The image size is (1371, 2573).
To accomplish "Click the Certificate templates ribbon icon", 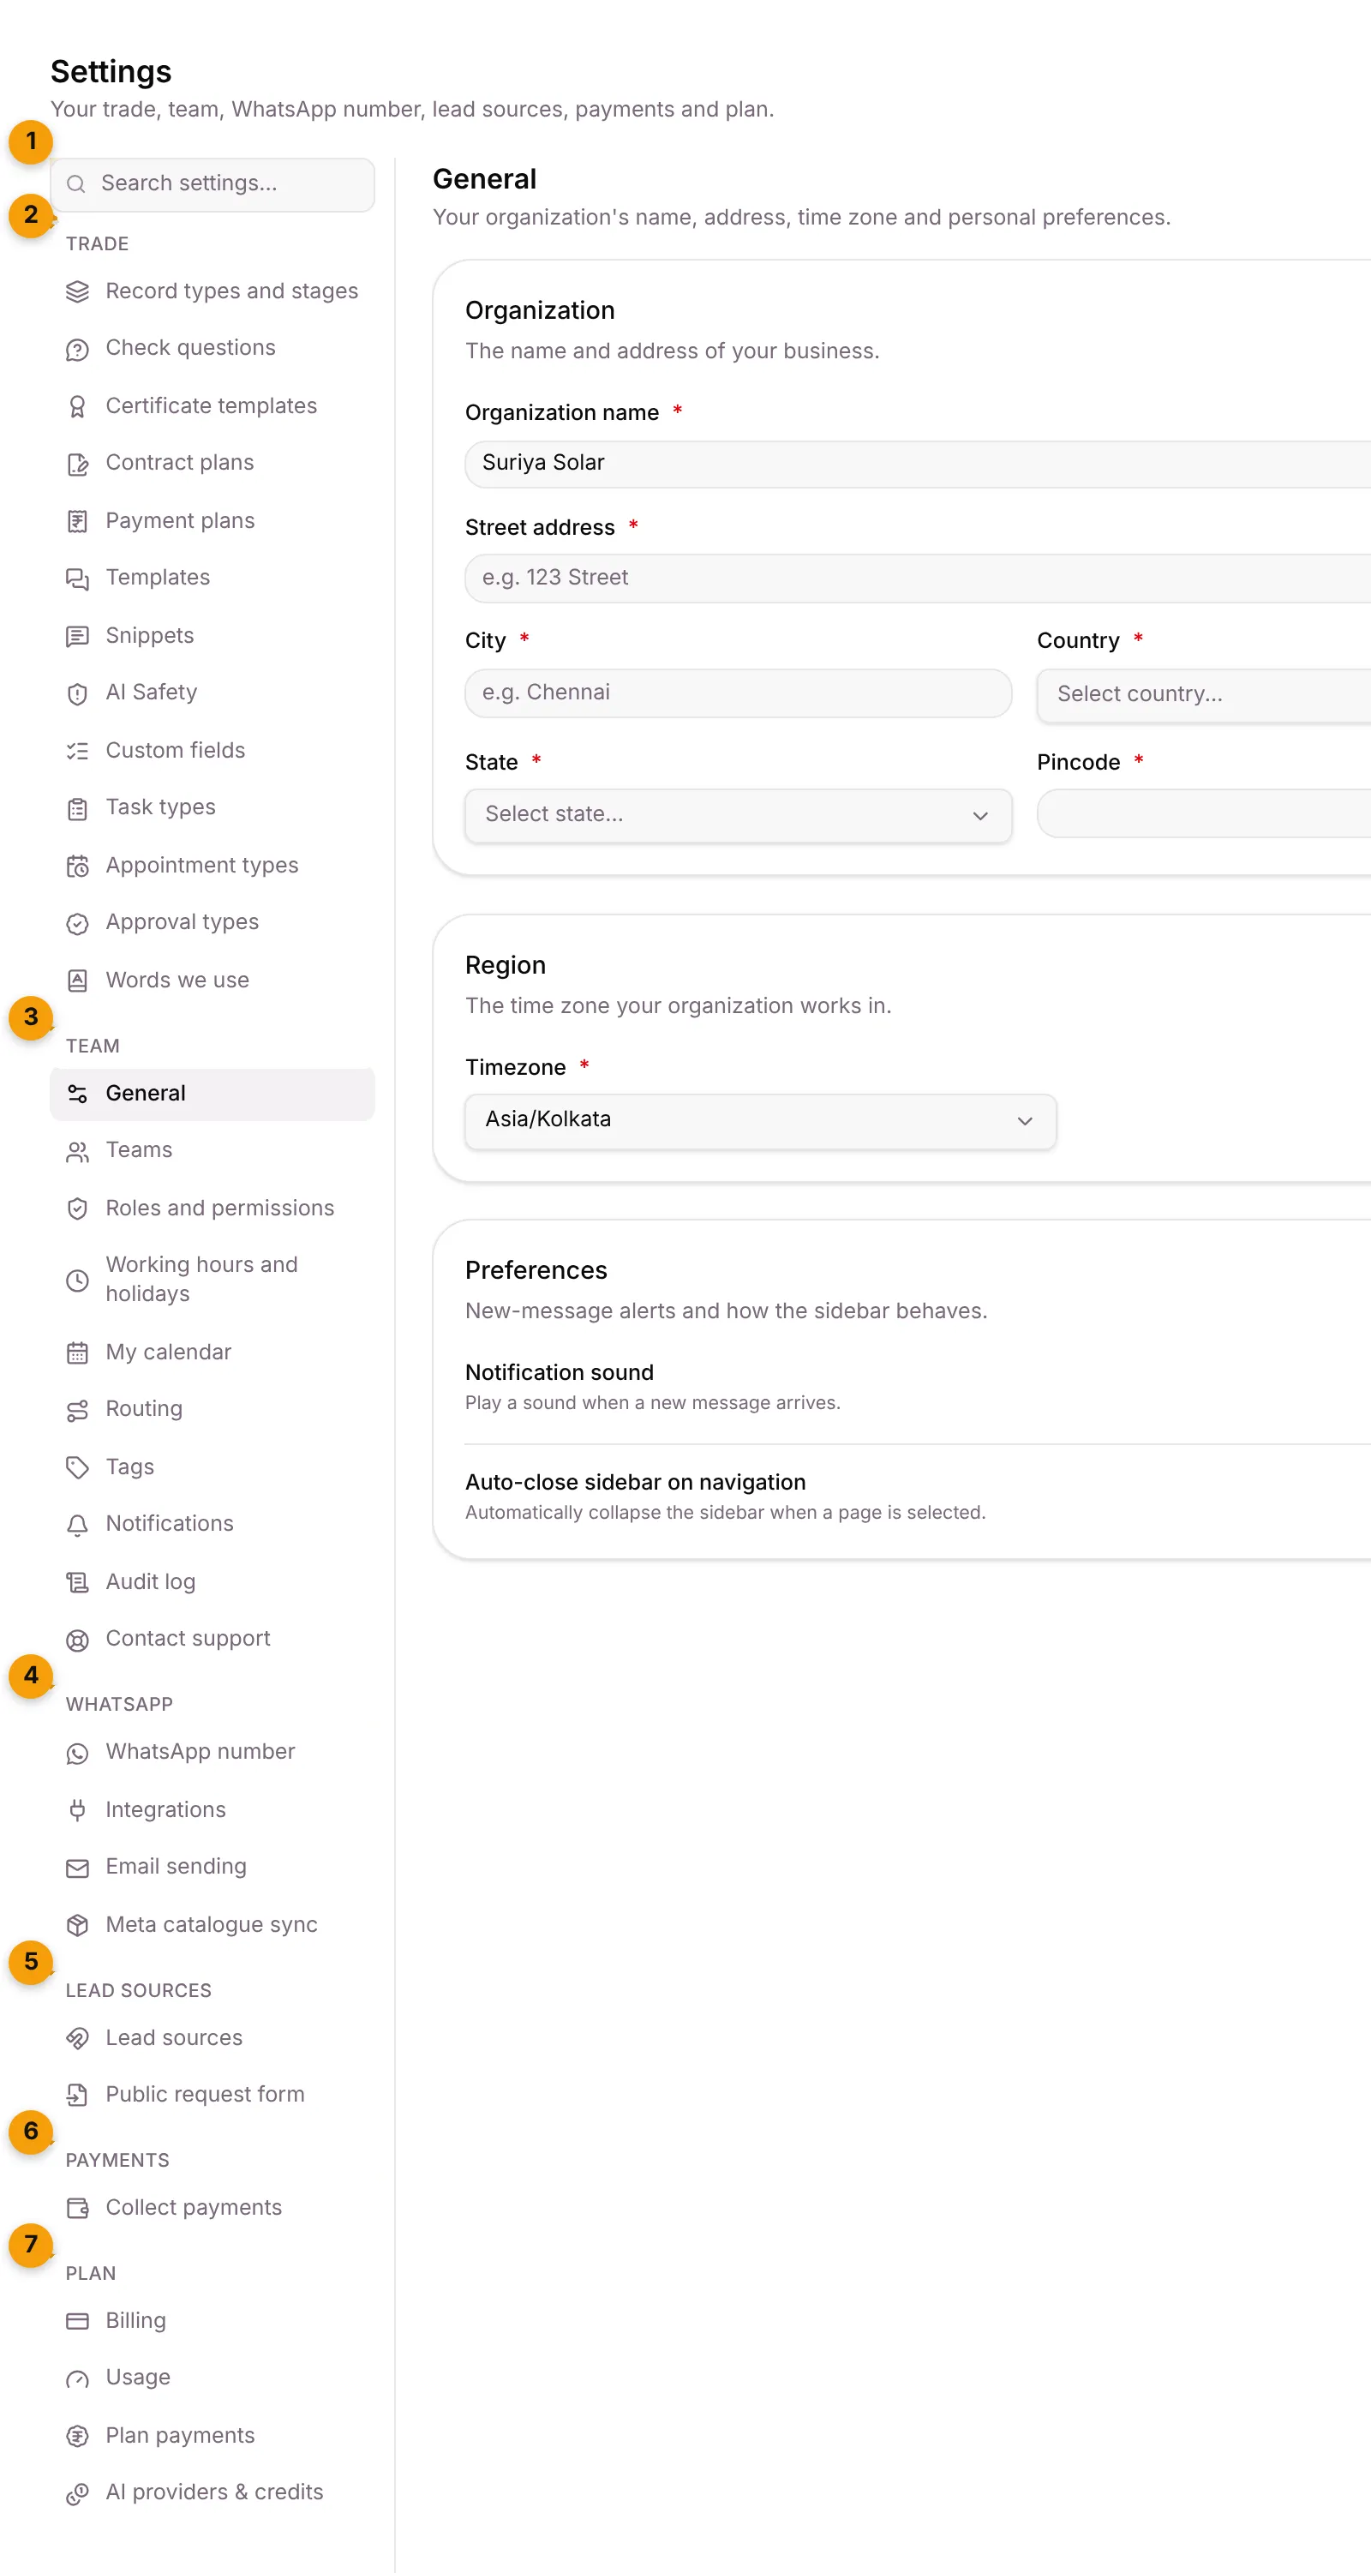I will tap(77, 406).
